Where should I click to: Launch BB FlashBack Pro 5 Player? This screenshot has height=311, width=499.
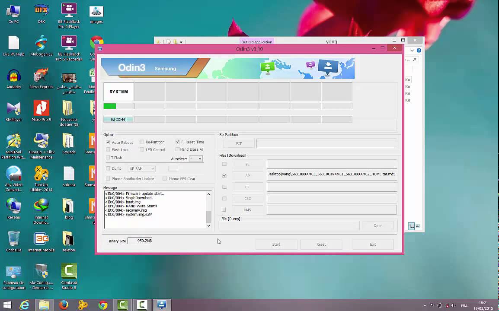[x=69, y=16]
